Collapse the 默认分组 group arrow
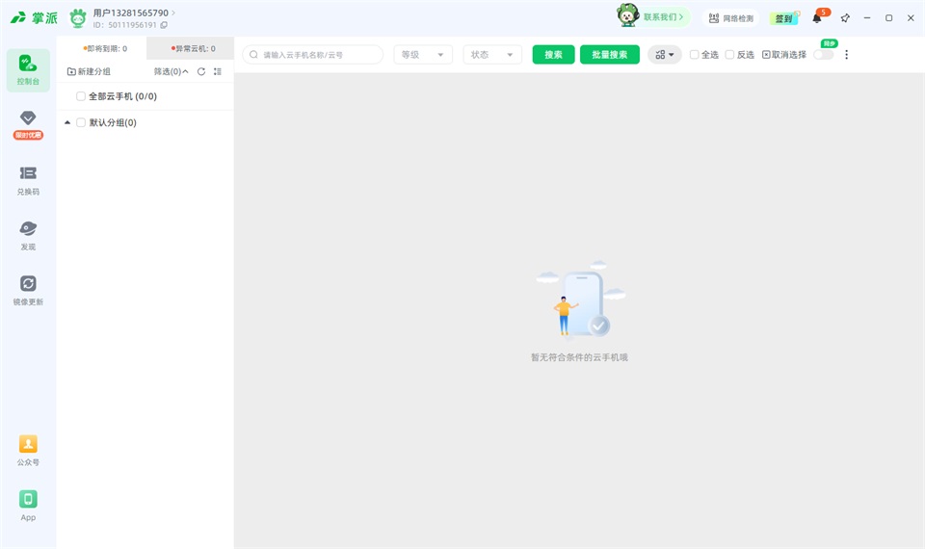 click(x=67, y=122)
